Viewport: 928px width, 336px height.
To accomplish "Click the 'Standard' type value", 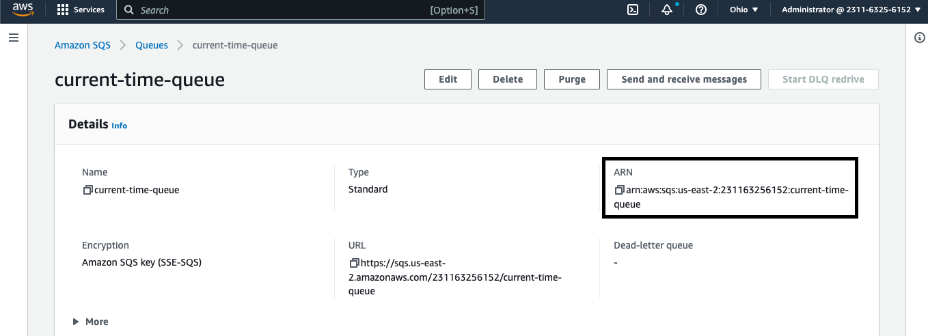I will (x=368, y=189).
